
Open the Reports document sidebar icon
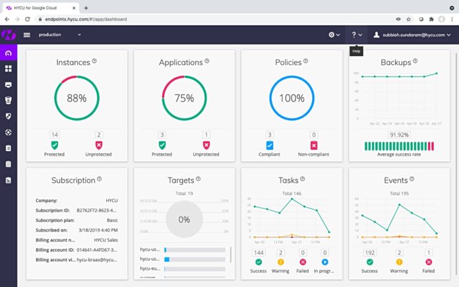tap(9, 180)
